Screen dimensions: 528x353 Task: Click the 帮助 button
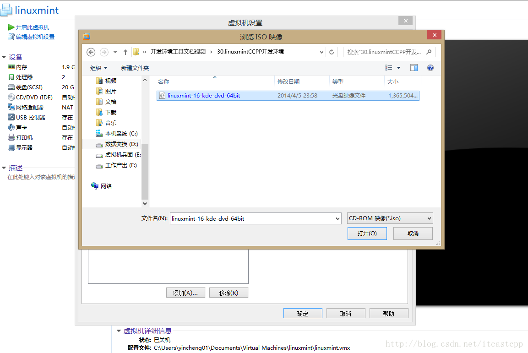pos(389,314)
